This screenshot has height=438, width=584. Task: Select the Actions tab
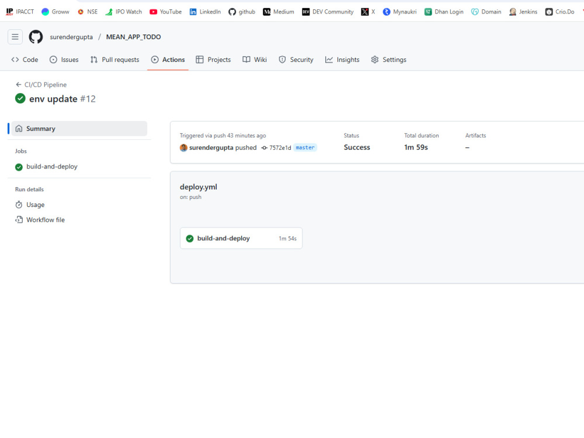pyautogui.click(x=168, y=60)
